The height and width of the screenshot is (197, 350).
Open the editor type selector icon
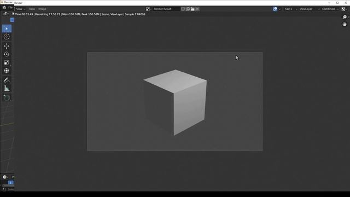click(5, 14)
